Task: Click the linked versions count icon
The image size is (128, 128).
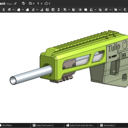Action: [x=38, y=4]
